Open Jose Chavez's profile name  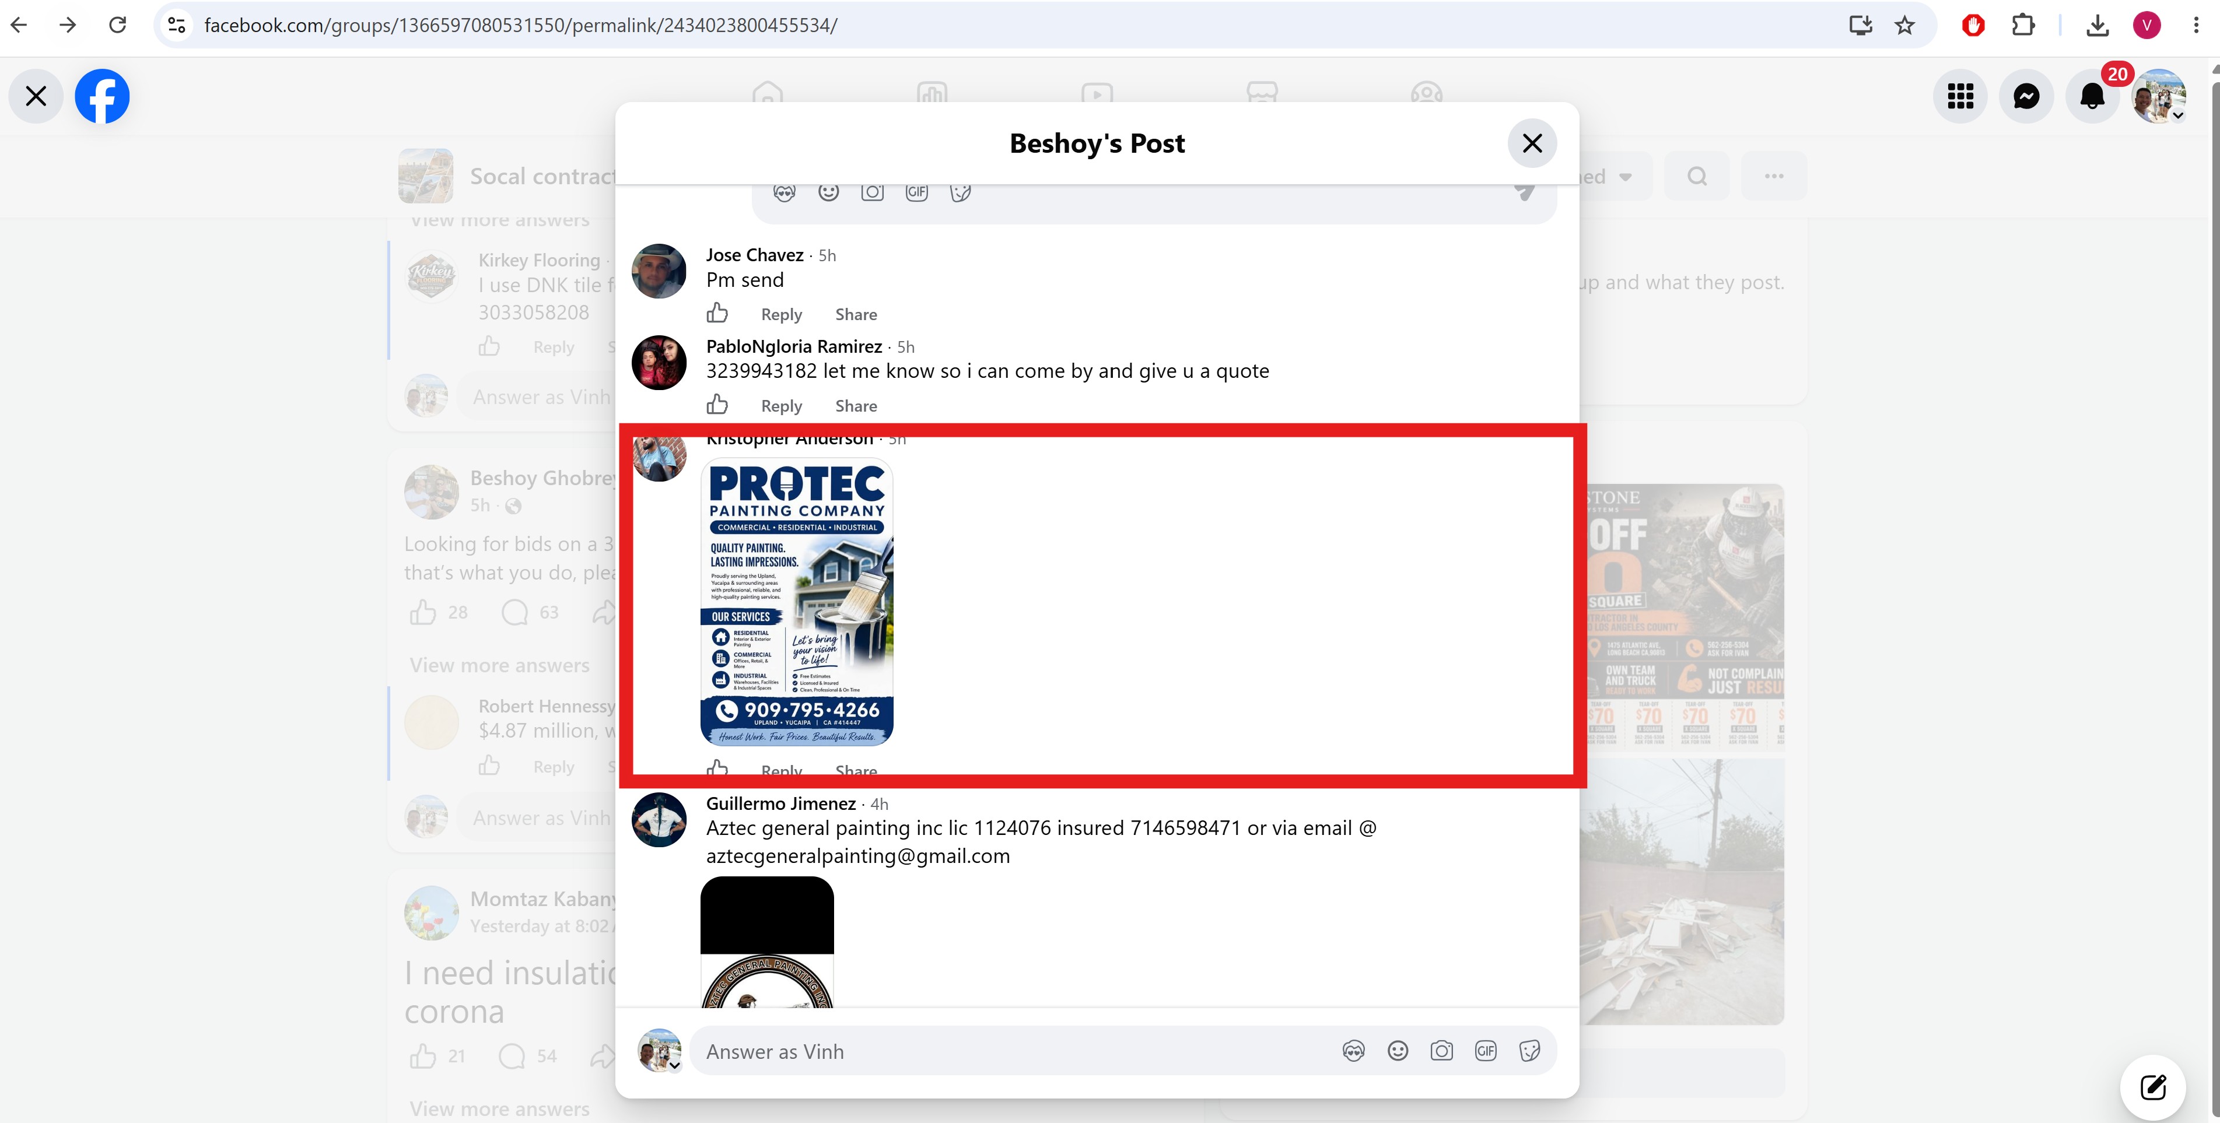(754, 255)
